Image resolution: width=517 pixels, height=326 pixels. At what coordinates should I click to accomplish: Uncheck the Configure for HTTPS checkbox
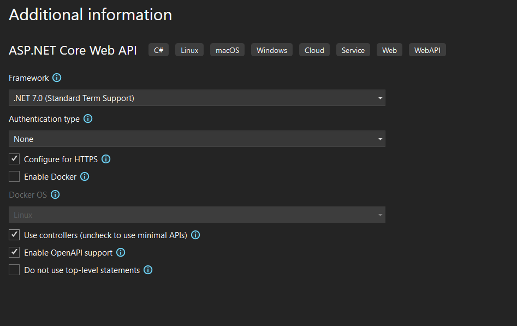click(x=14, y=159)
